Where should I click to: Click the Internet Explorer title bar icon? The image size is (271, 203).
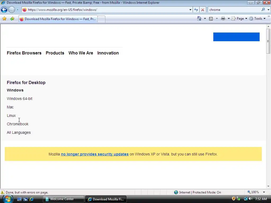3,2
